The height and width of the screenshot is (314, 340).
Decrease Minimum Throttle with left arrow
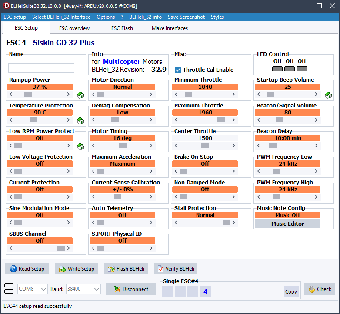pos(176,94)
